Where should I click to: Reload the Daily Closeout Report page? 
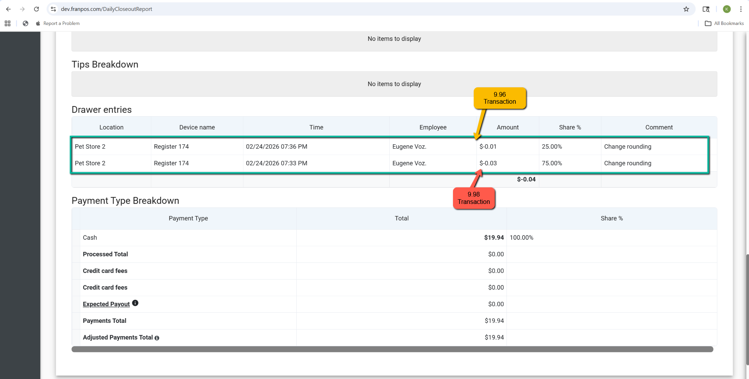36,9
